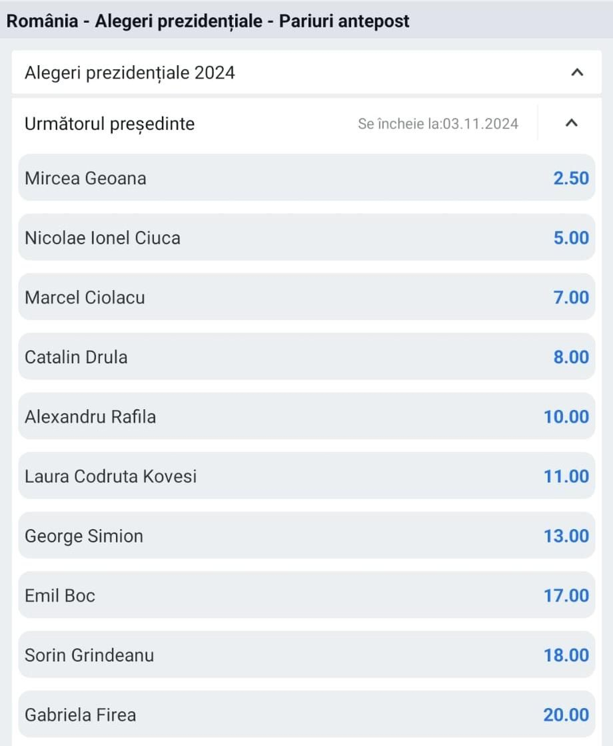Pick Nicolae Ionel Ciuca at 5.00

click(x=306, y=238)
